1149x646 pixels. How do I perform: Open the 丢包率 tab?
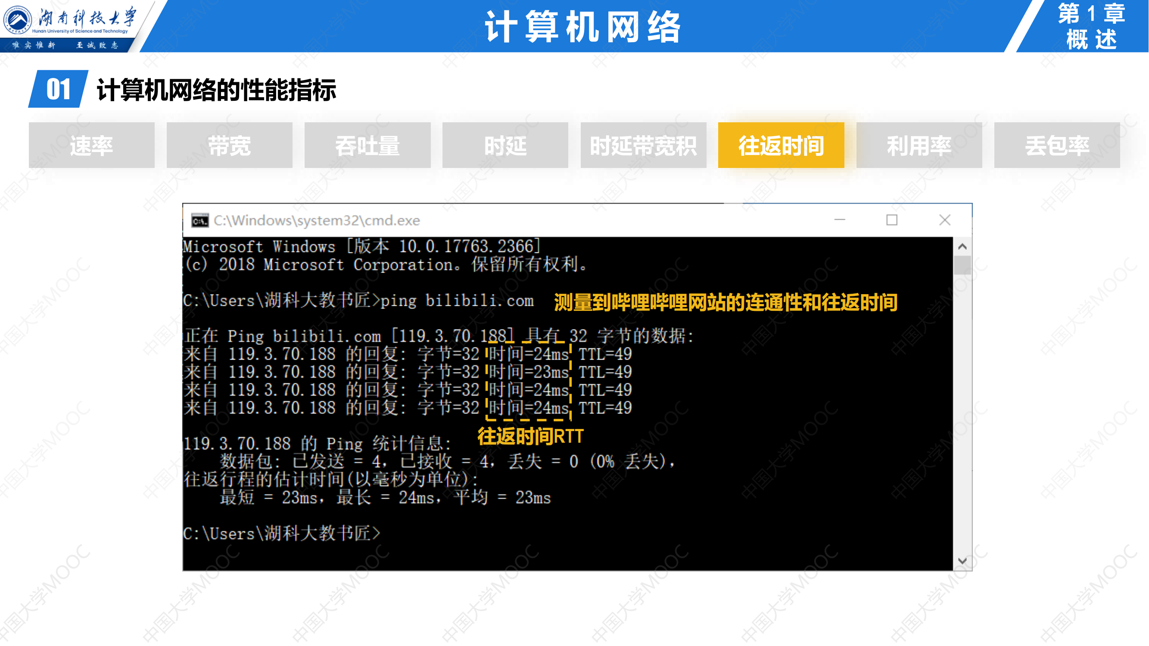(x=1057, y=145)
